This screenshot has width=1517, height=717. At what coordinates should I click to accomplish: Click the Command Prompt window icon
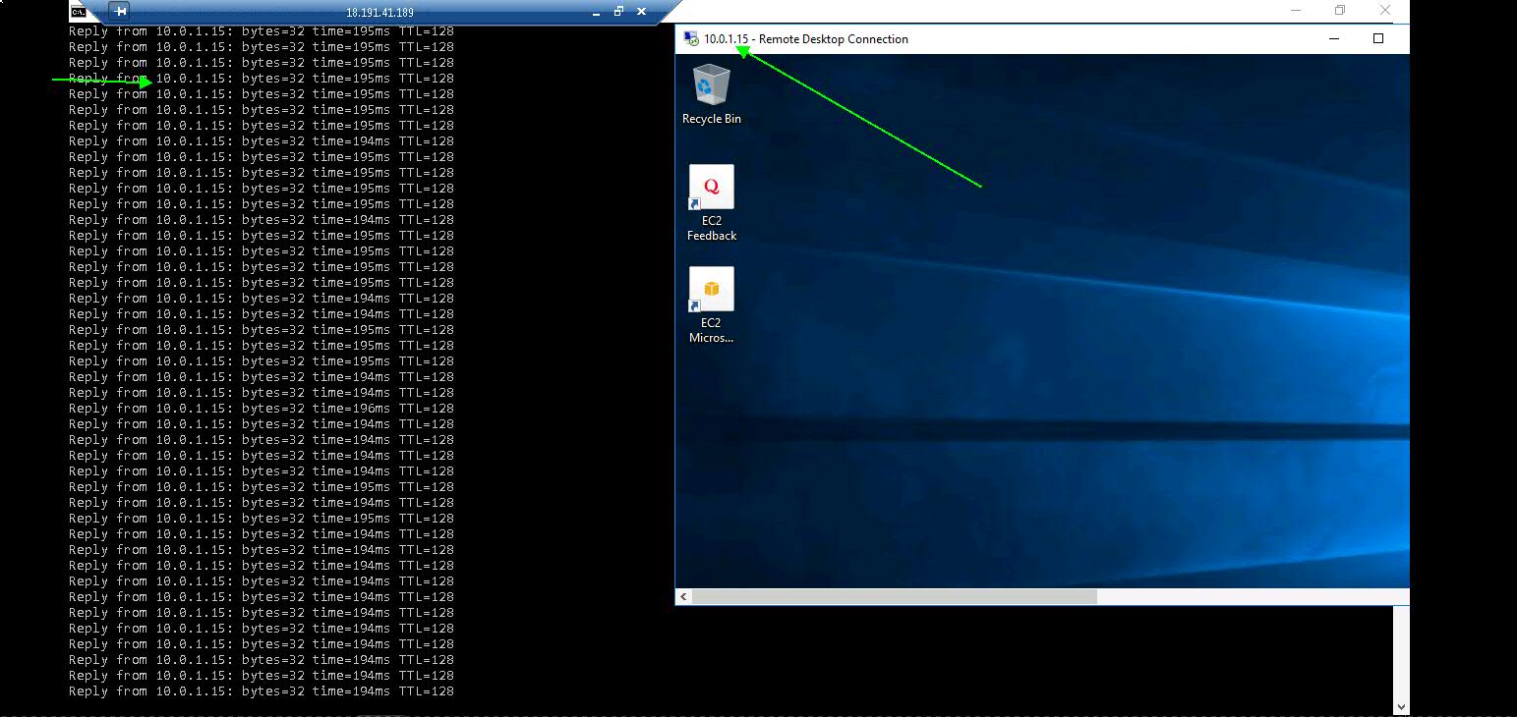tap(78, 12)
